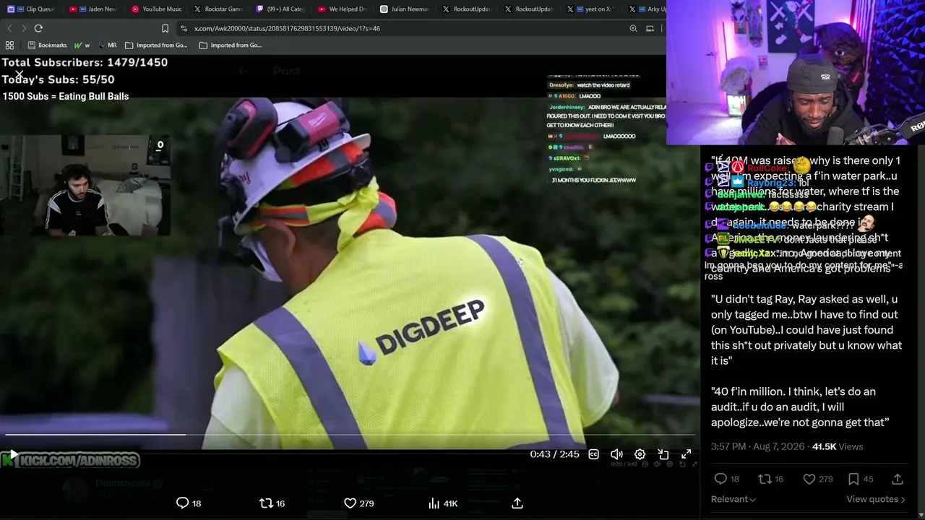This screenshot has height=520, width=925.
Task: Bookmark this page from the address bar
Action: coord(165,28)
